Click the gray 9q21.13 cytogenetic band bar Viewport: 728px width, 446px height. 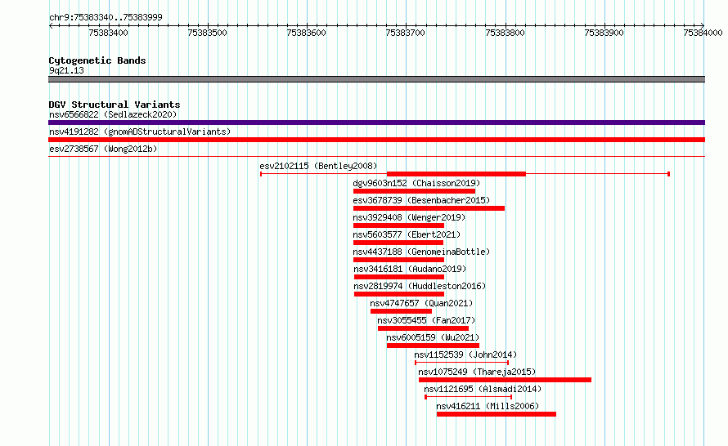click(x=376, y=79)
